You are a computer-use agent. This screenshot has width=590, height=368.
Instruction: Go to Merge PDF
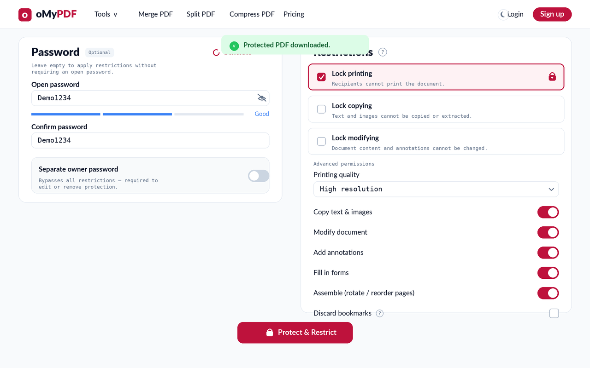point(155,14)
